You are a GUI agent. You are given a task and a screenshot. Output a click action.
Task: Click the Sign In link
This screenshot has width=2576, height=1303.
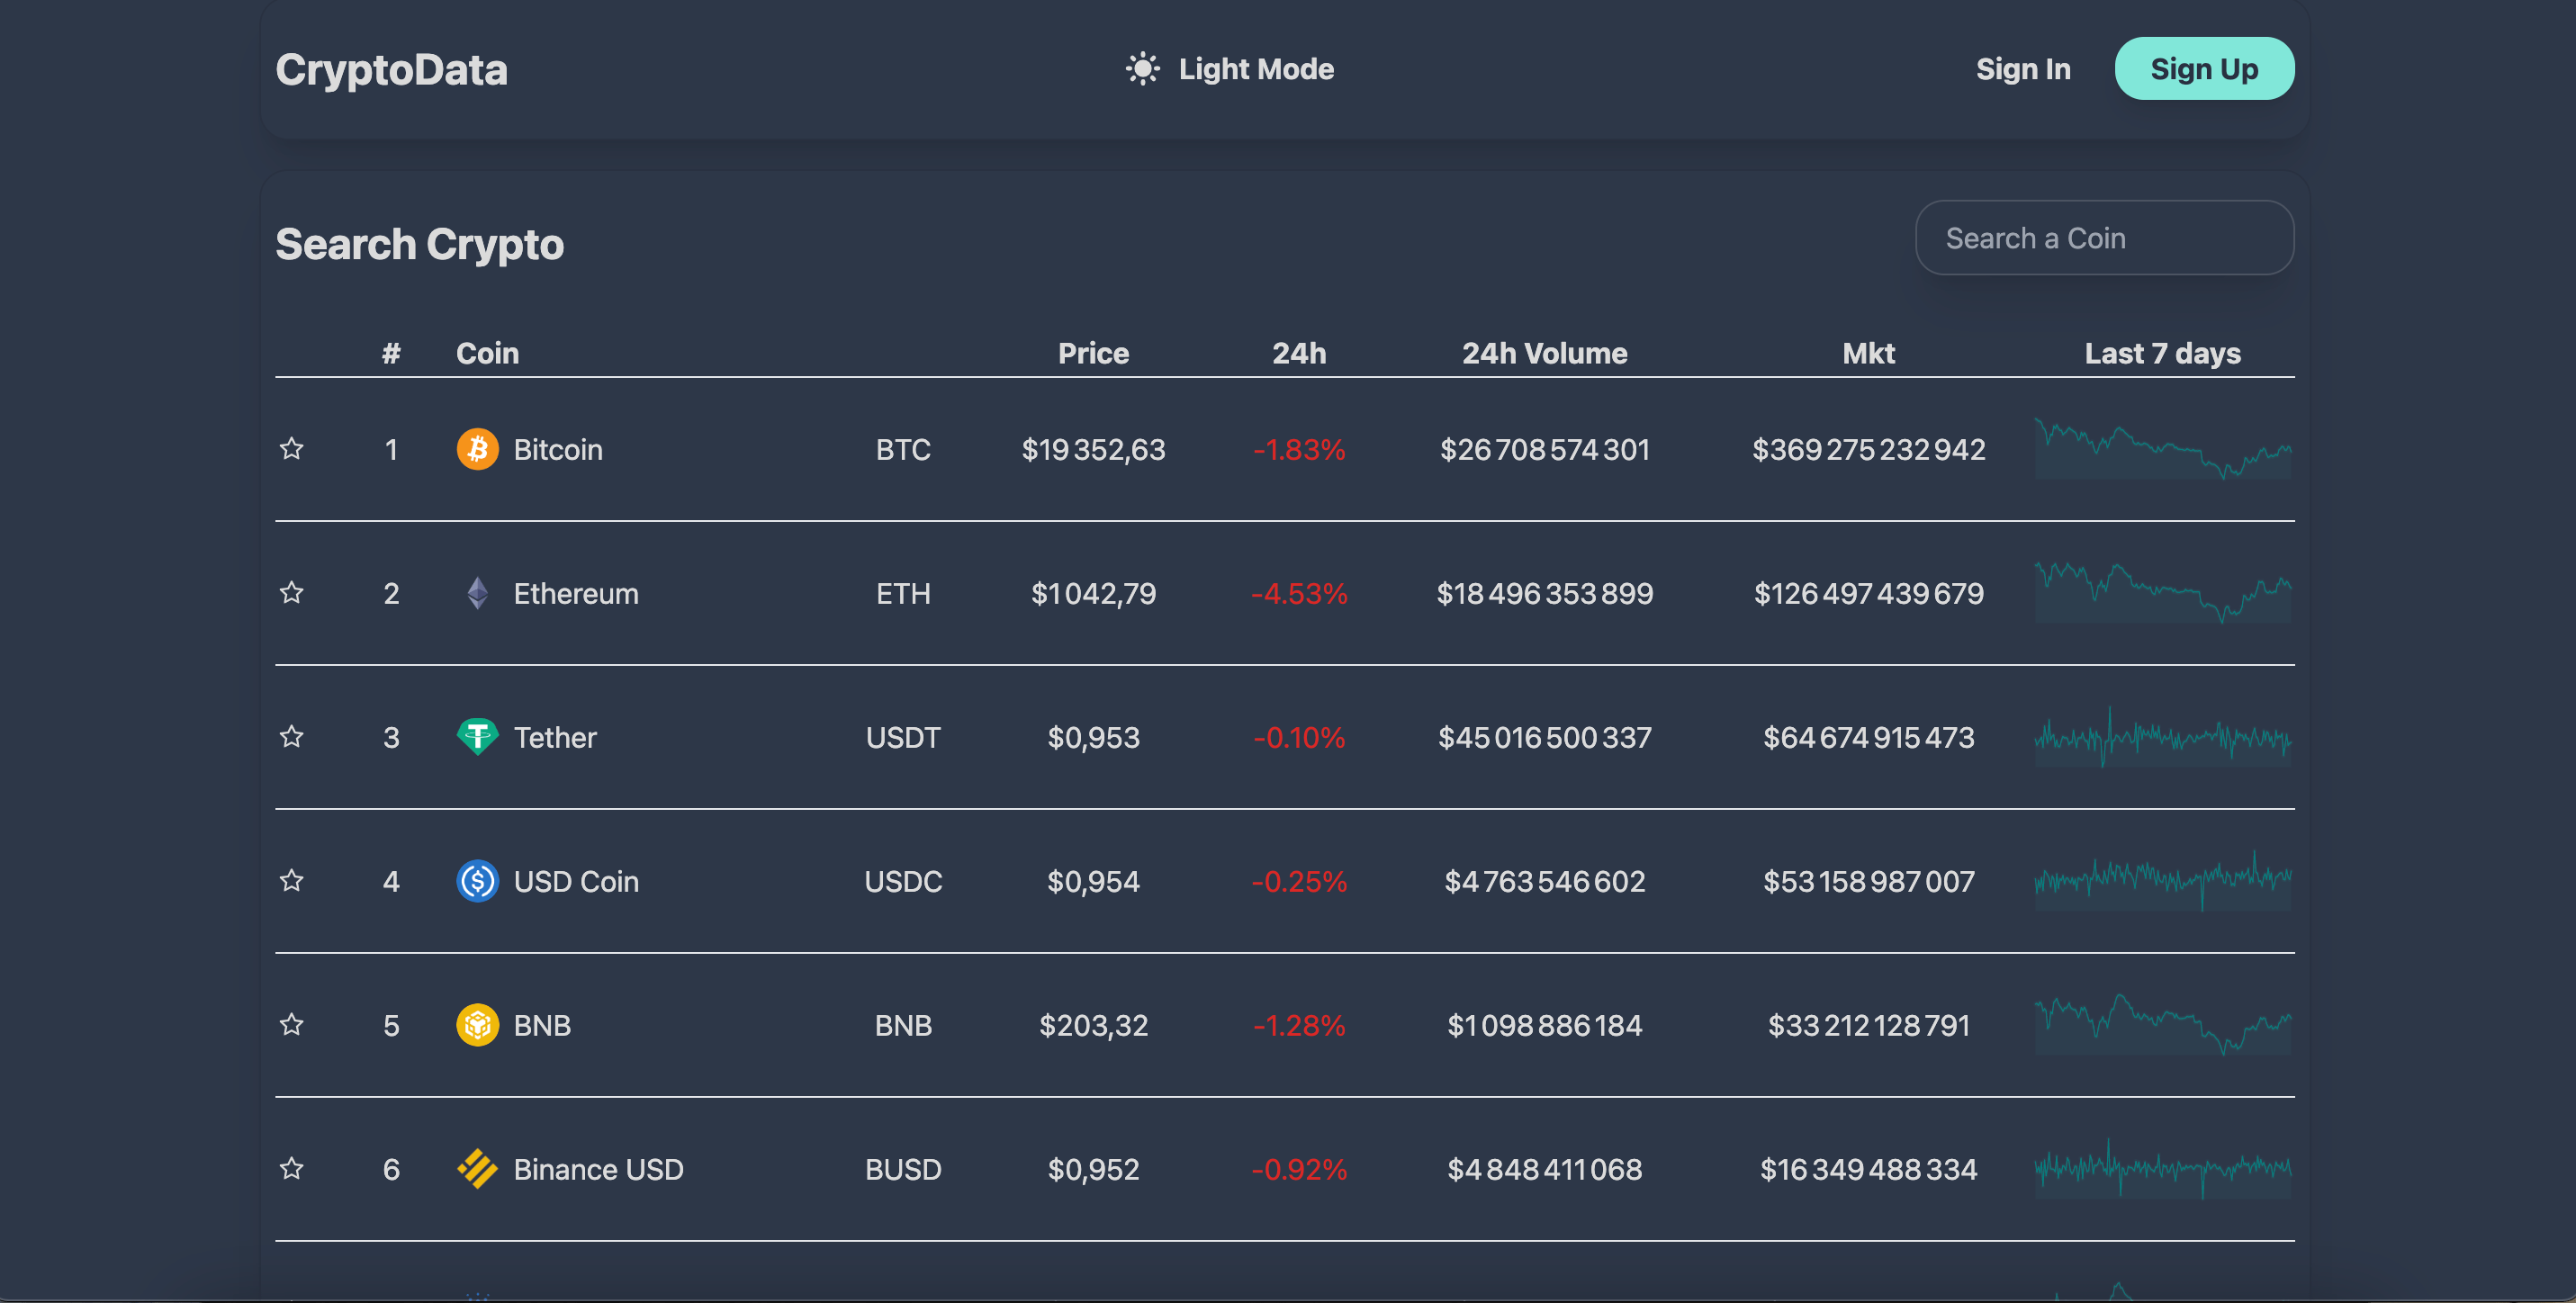click(2023, 68)
